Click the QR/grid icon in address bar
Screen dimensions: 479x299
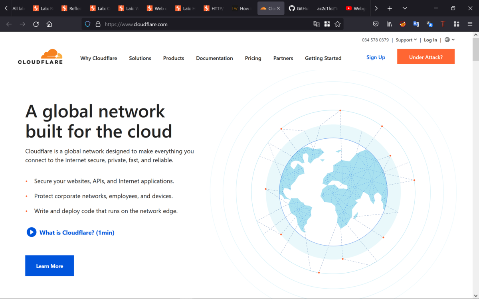click(327, 24)
